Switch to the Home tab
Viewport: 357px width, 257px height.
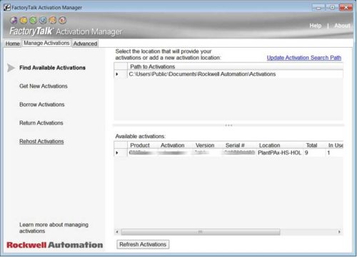pos(12,43)
